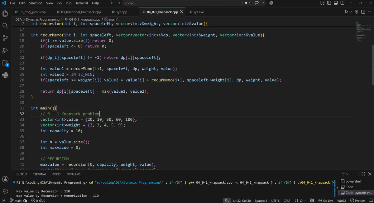Open the Search view in activity bar
This screenshot has width=374, height=203.
(x=5, y=26)
